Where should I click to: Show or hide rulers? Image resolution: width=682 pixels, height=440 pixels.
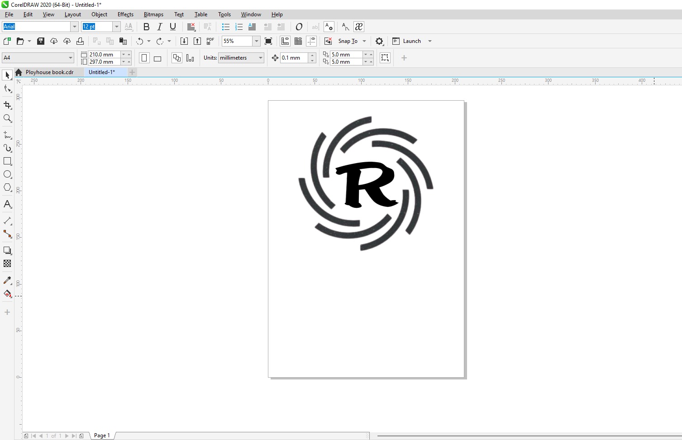[285, 41]
